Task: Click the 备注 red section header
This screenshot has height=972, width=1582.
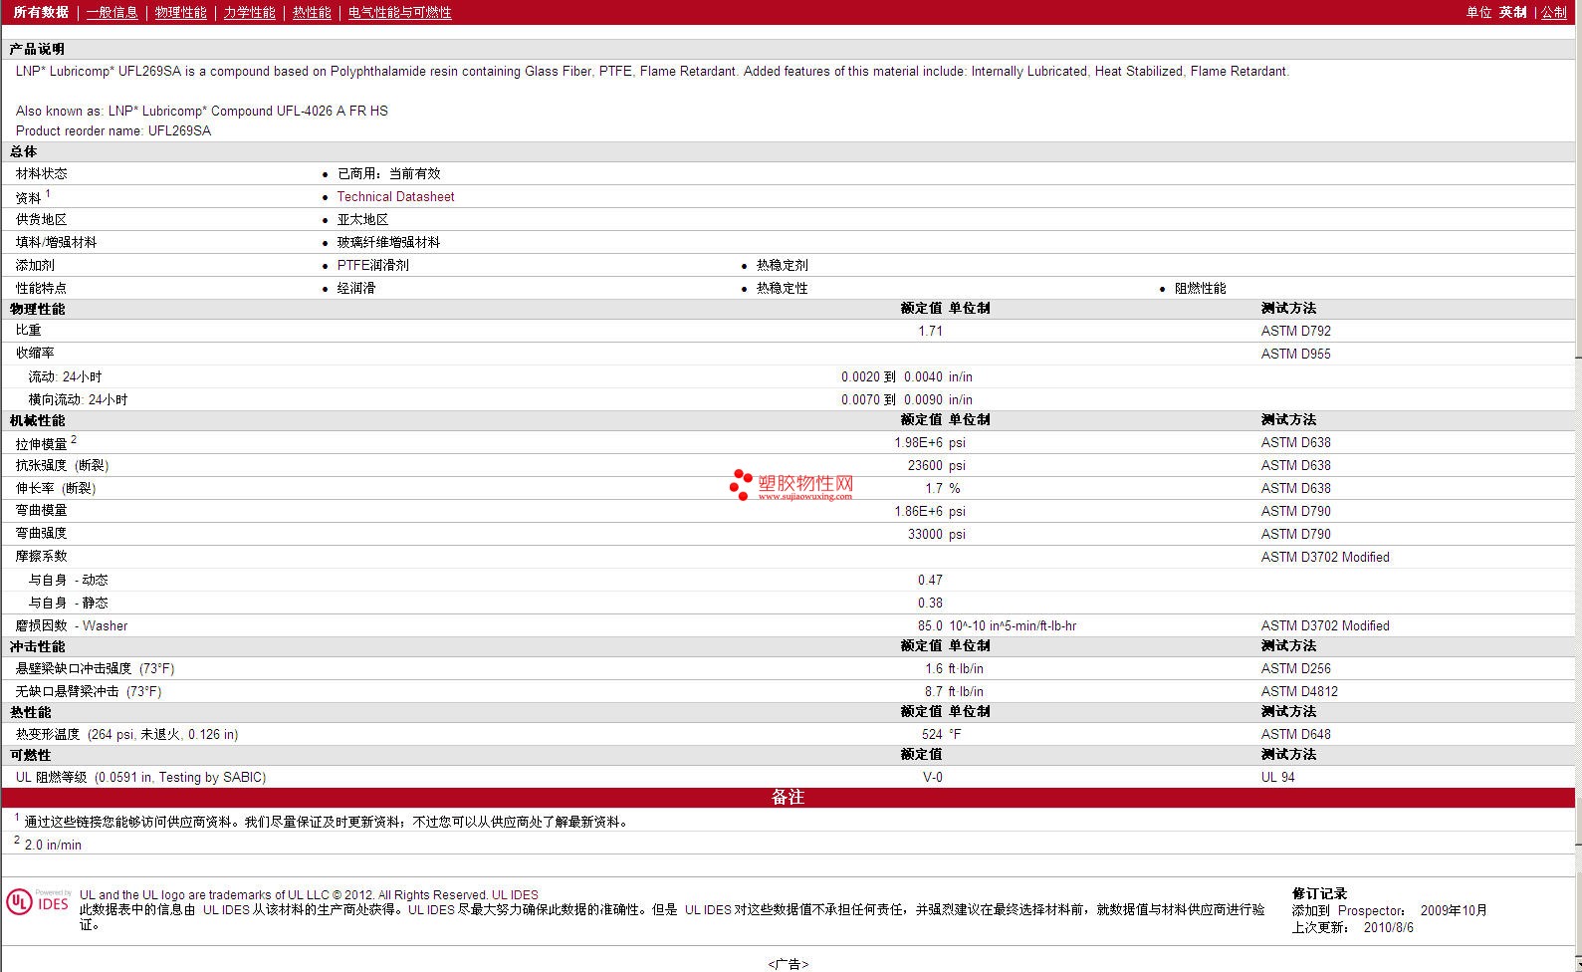Action: (788, 797)
